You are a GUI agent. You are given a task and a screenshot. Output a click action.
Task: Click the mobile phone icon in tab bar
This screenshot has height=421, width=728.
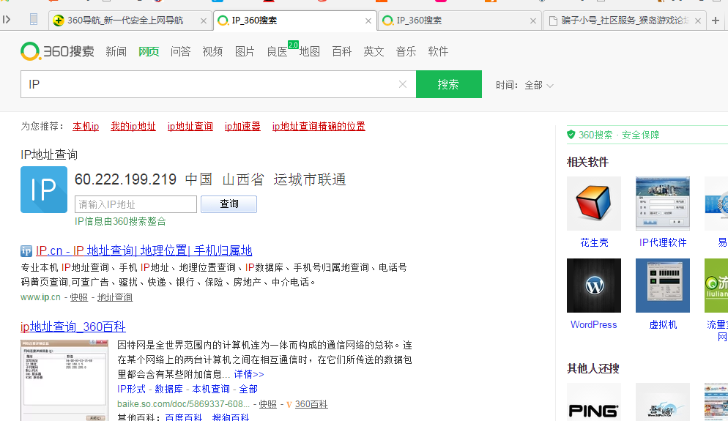coord(34,20)
